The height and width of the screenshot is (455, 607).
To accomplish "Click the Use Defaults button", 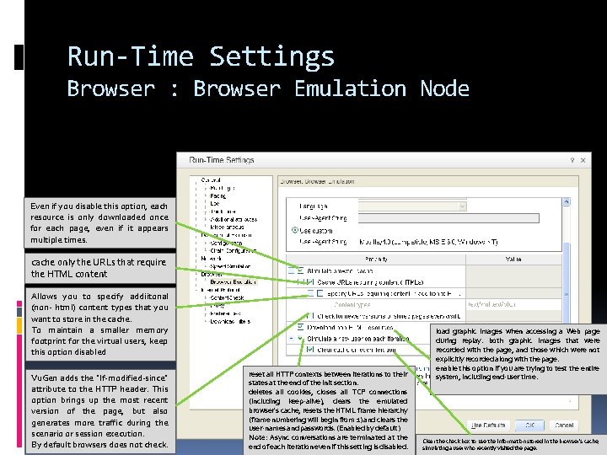I will pyautogui.click(x=488, y=426).
